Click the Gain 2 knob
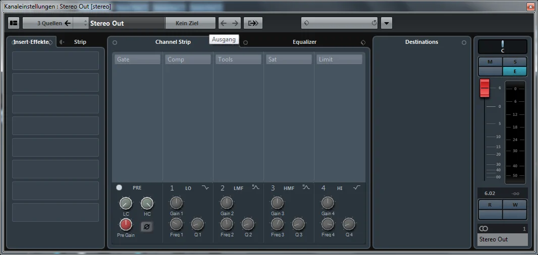The width and height of the screenshot is (538, 255). (x=227, y=203)
